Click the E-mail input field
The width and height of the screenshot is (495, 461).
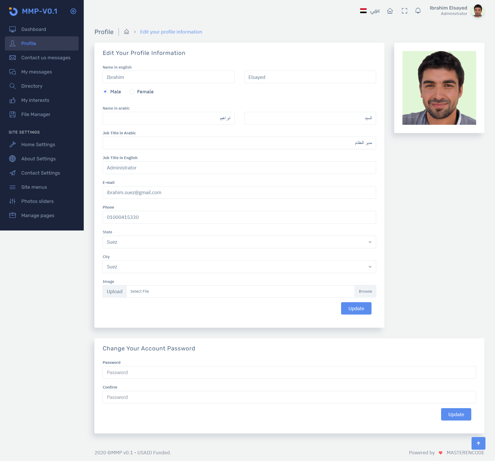(x=239, y=193)
